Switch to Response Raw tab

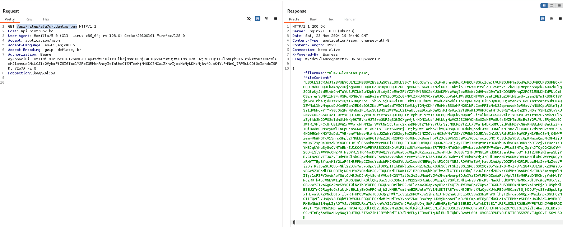point(313,19)
